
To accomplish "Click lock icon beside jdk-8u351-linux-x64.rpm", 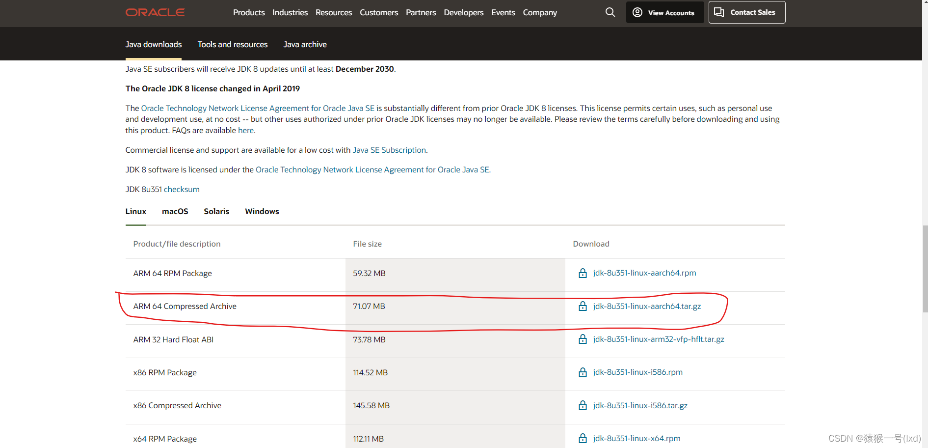I will point(583,438).
